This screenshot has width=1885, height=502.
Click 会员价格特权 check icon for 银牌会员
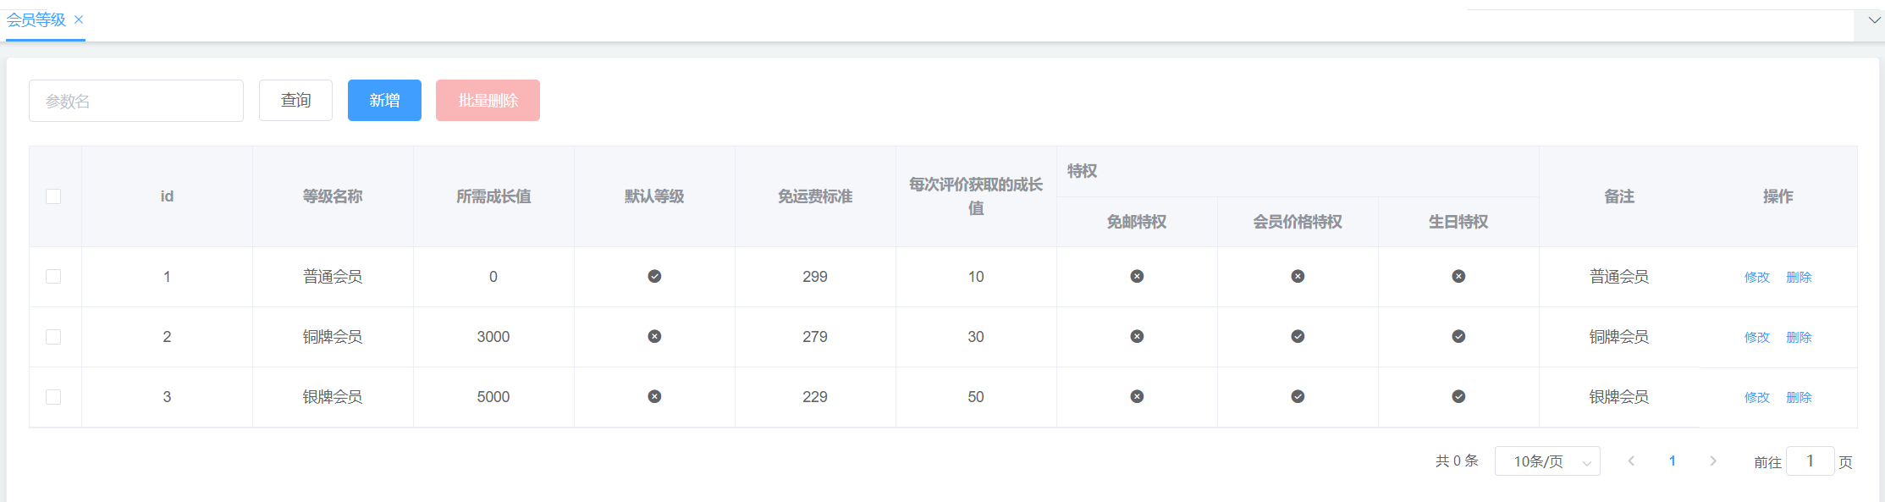(x=1298, y=397)
